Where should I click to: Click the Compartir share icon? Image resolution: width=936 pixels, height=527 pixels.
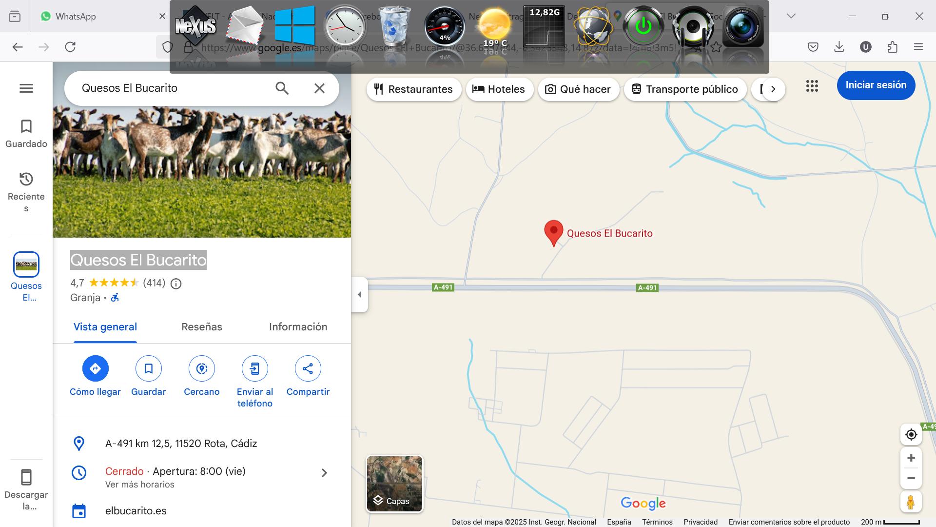[x=308, y=368]
